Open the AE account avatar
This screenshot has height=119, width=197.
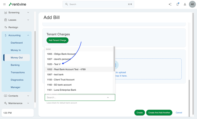(x=192, y=4)
